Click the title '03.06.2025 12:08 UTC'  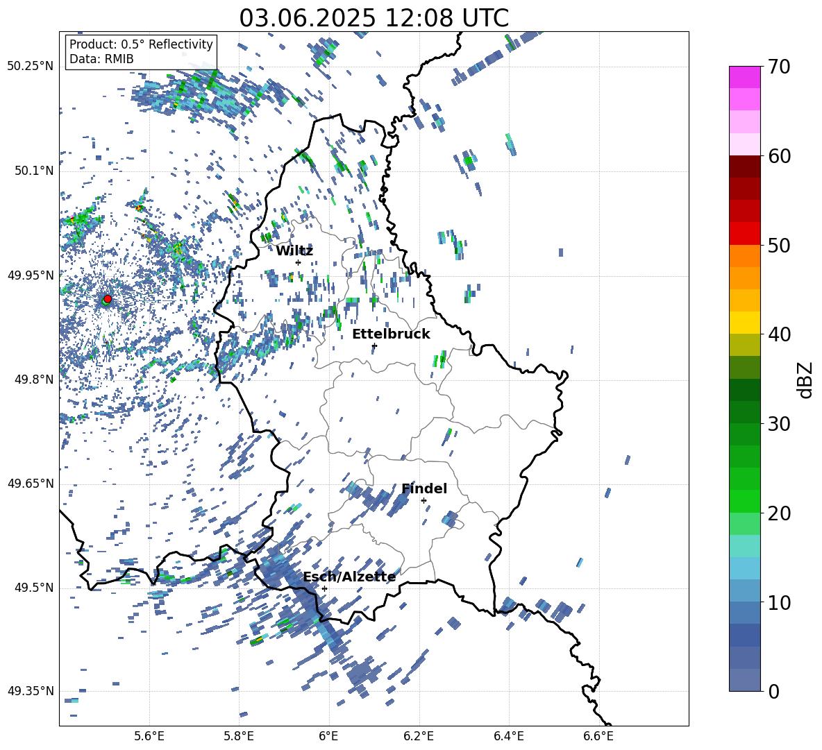374,18
